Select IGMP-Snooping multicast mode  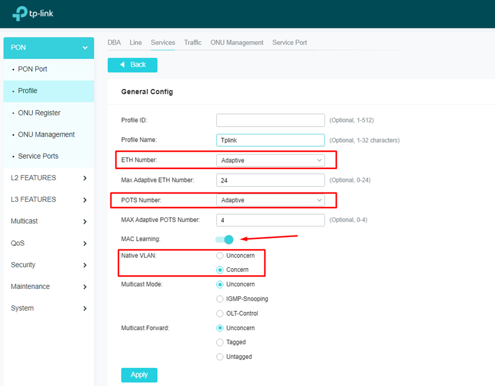(220, 299)
